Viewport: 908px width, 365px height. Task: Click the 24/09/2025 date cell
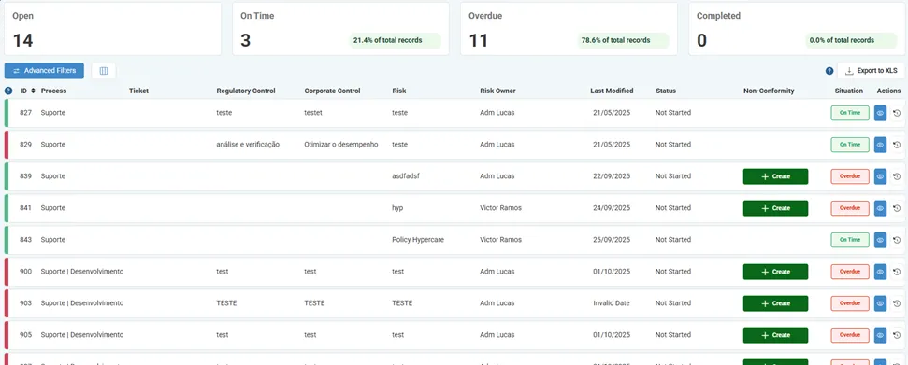tap(613, 208)
